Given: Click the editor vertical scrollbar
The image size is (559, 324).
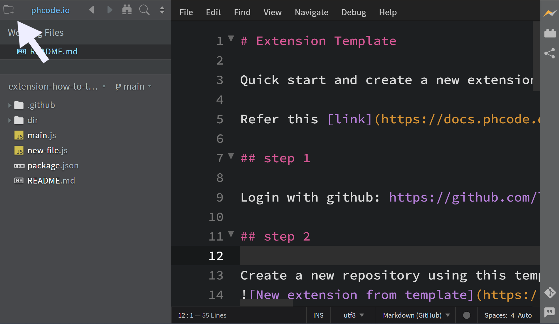Looking at the screenshot, I should tap(537, 56).
